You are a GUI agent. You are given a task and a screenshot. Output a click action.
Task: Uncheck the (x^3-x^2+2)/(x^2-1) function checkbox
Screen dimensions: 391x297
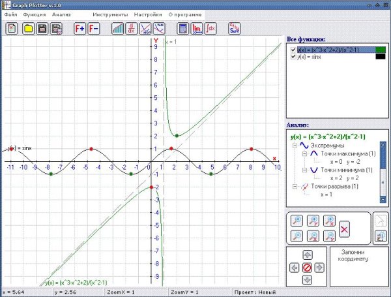click(x=293, y=50)
